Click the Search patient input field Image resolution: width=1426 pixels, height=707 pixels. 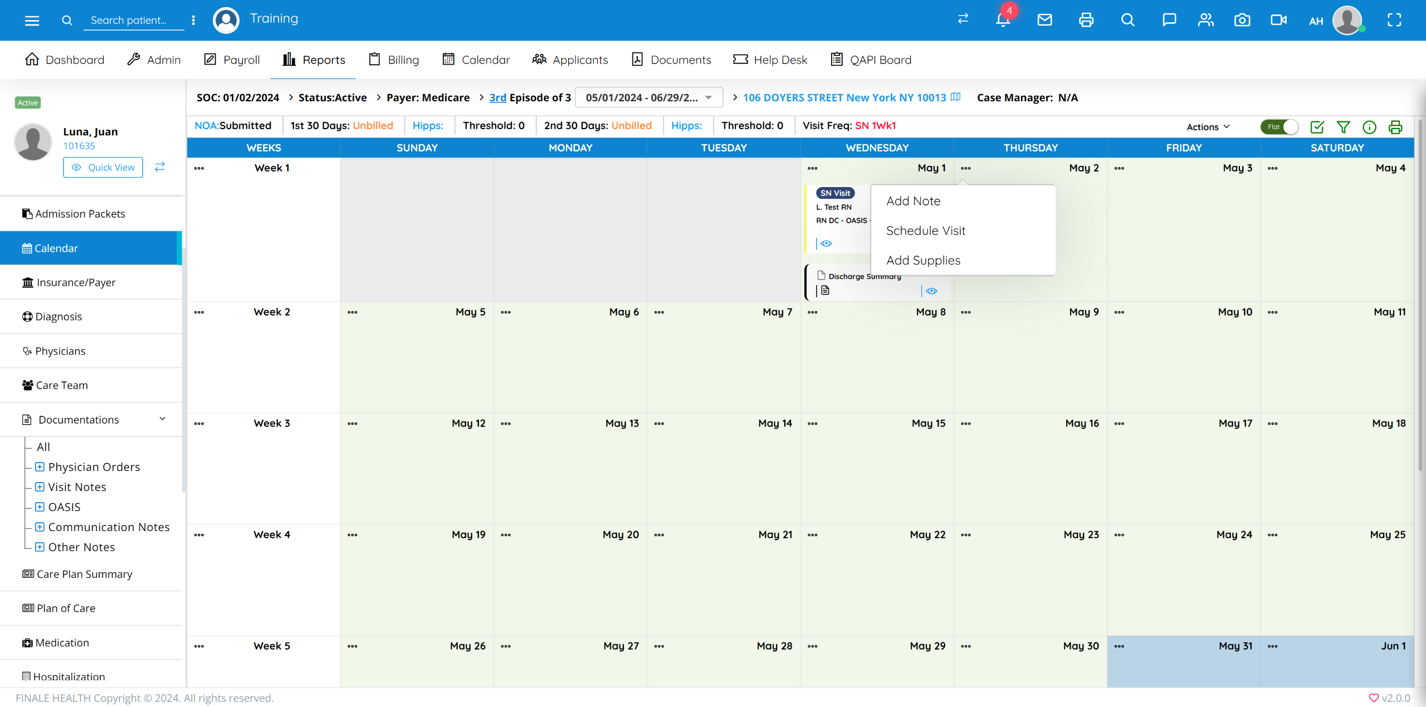pos(133,20)
